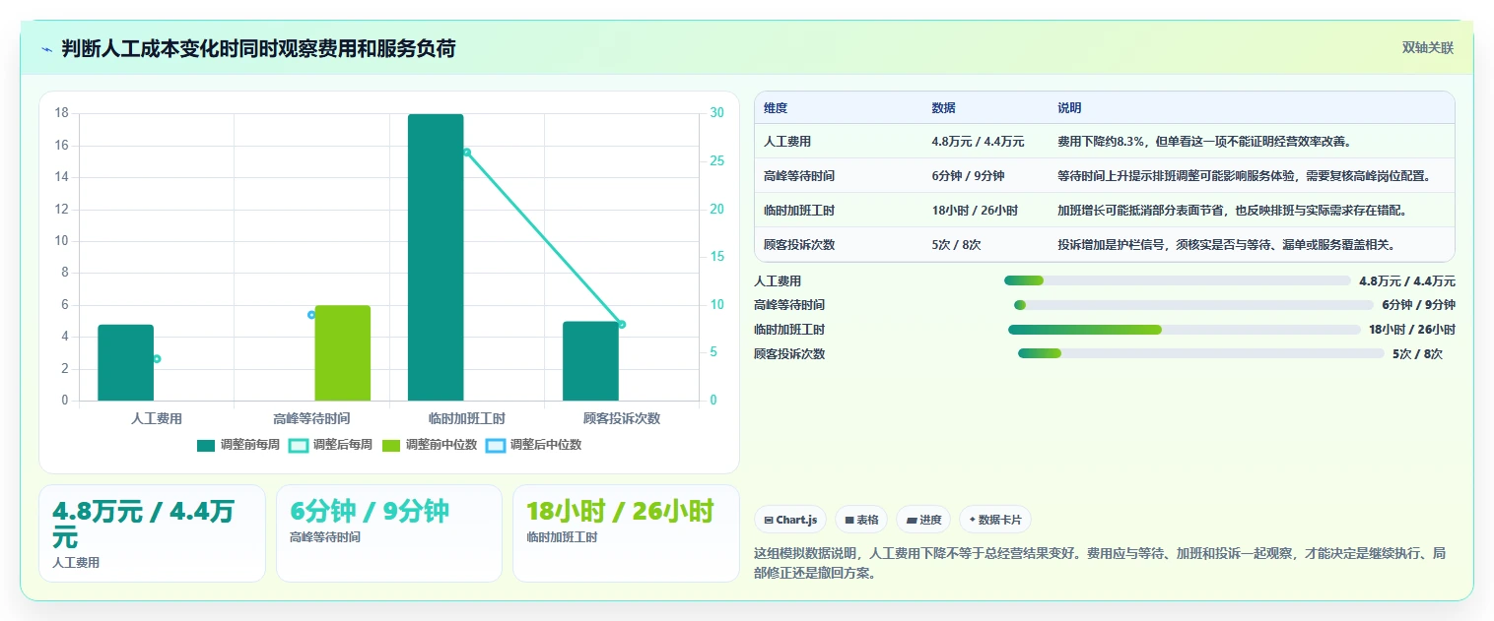Image resolution: width=1494 pixels, height=621 pixels.
Task: Click the 临时加班工时 x-axis label
Action: [x=467, y=418]
